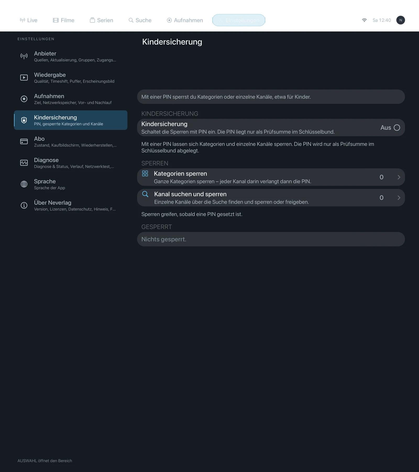This screenshot has height=472, width=419.
Task: Expand Kategorien sperren chevron
Action: [399, 177]
